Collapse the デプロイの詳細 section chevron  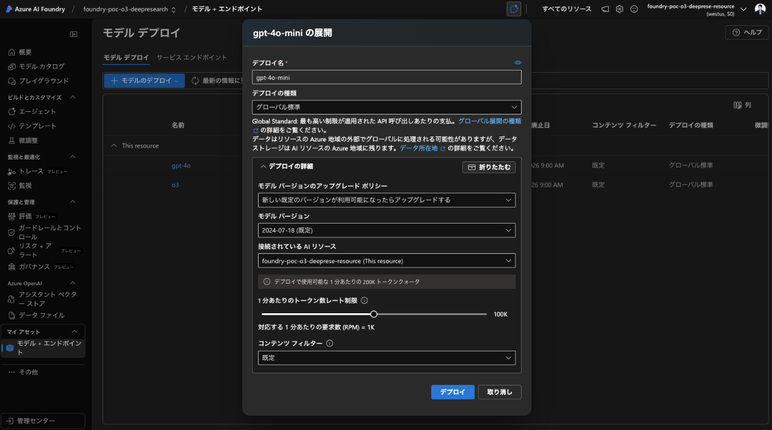pos(263,166)
